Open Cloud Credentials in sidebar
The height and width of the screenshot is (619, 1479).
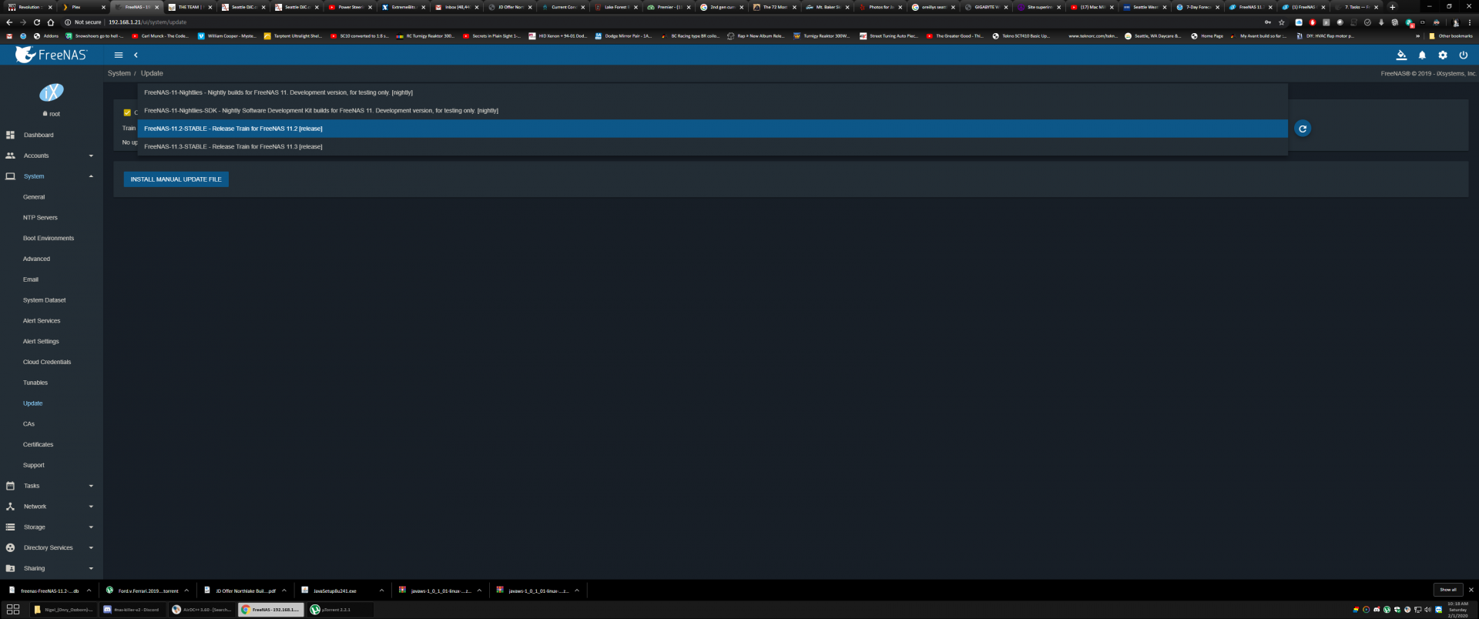(x=47, y=362)
